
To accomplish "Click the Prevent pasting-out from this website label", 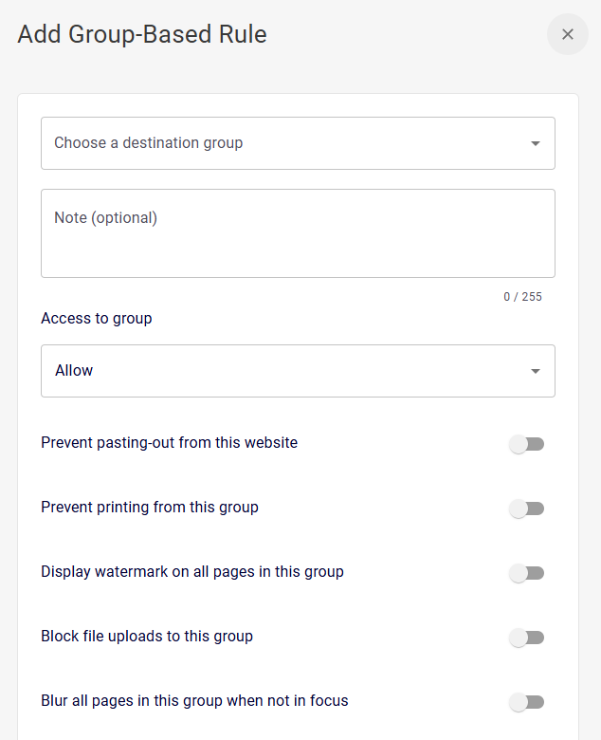I will [x=169, y=443].
